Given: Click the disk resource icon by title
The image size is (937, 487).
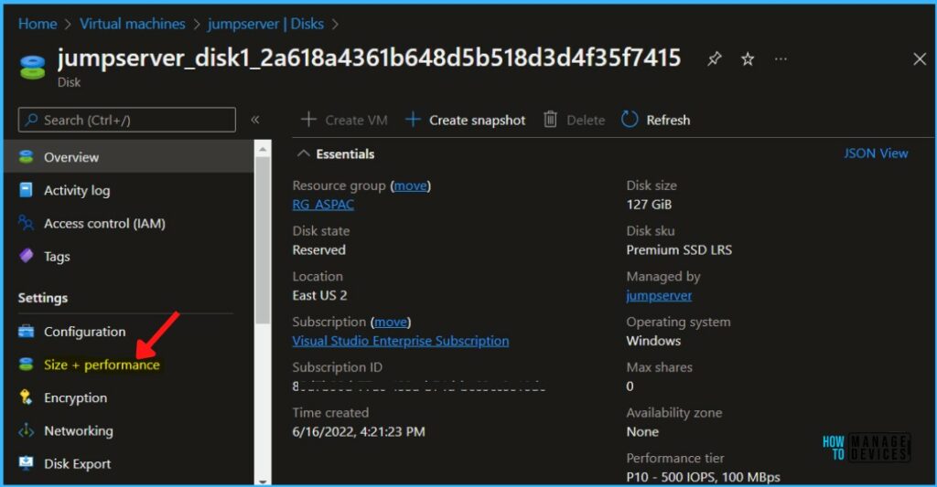Looking at the screenshot, I should (x=32, y=67).
